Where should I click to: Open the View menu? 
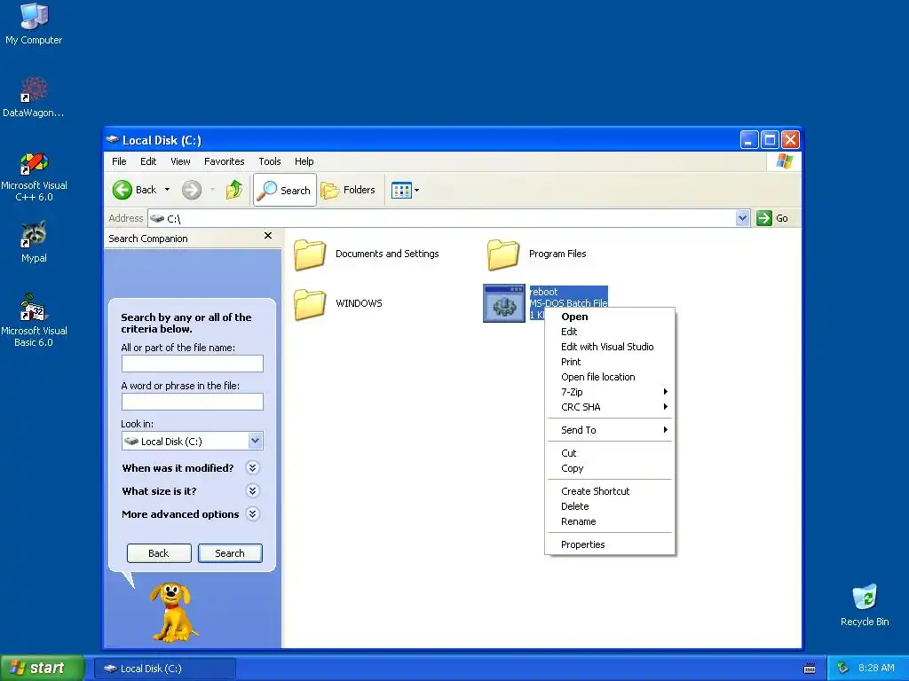(x=180, y=161)
